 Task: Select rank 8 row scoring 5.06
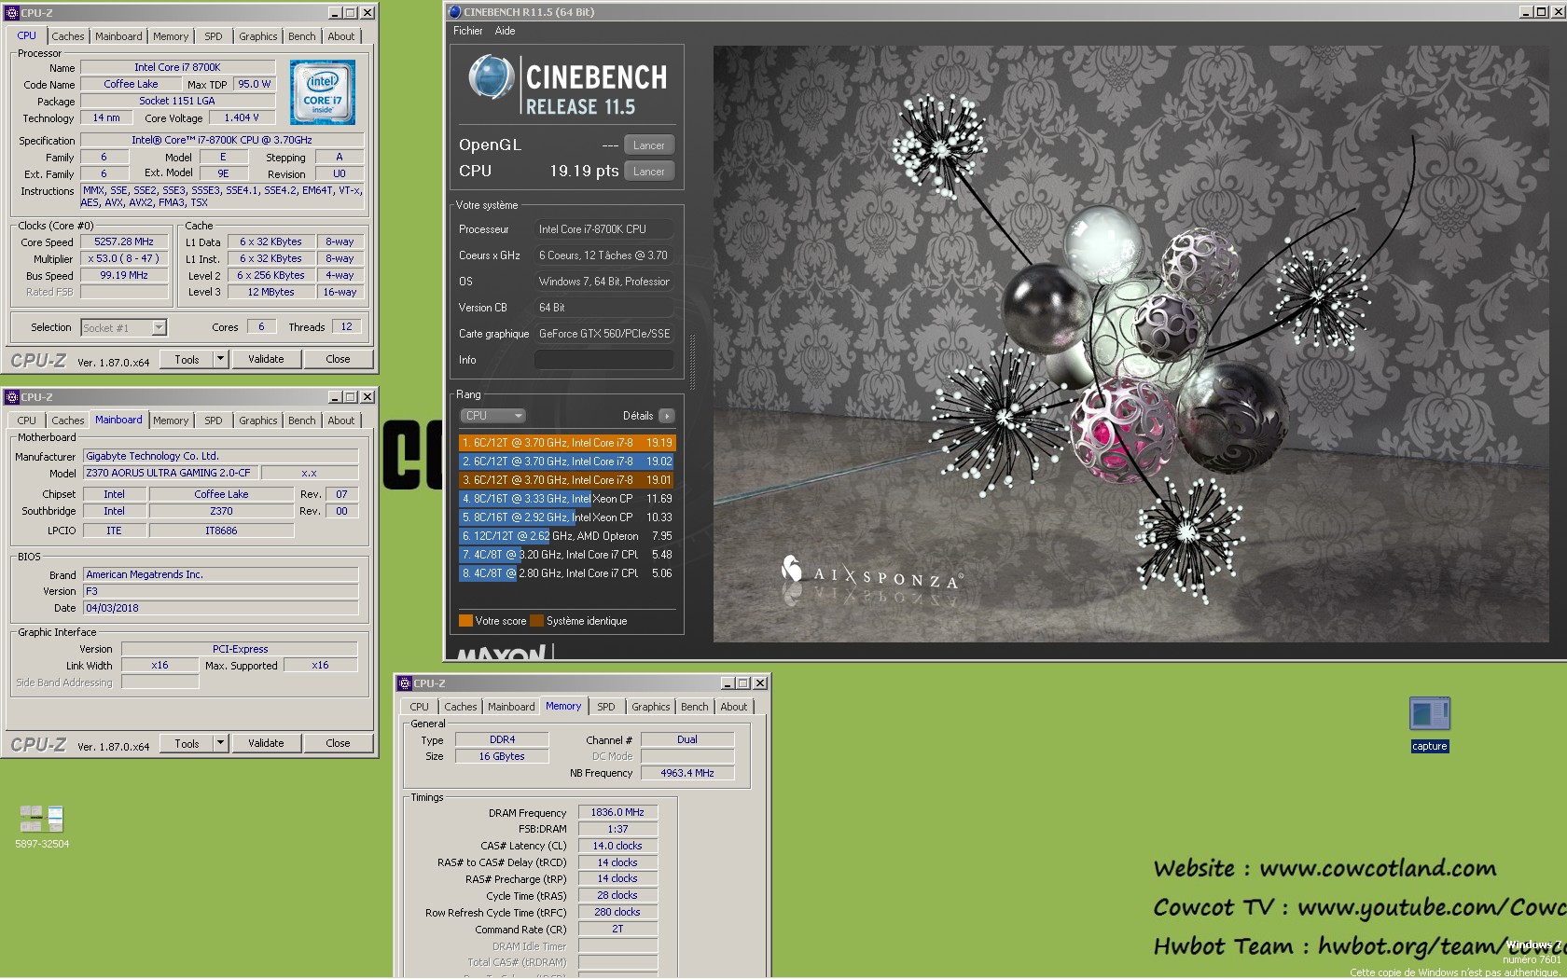pos(567,573)
